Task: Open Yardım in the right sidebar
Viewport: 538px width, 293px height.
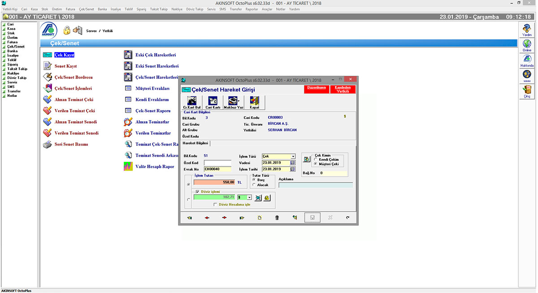Action: (527, 30)
